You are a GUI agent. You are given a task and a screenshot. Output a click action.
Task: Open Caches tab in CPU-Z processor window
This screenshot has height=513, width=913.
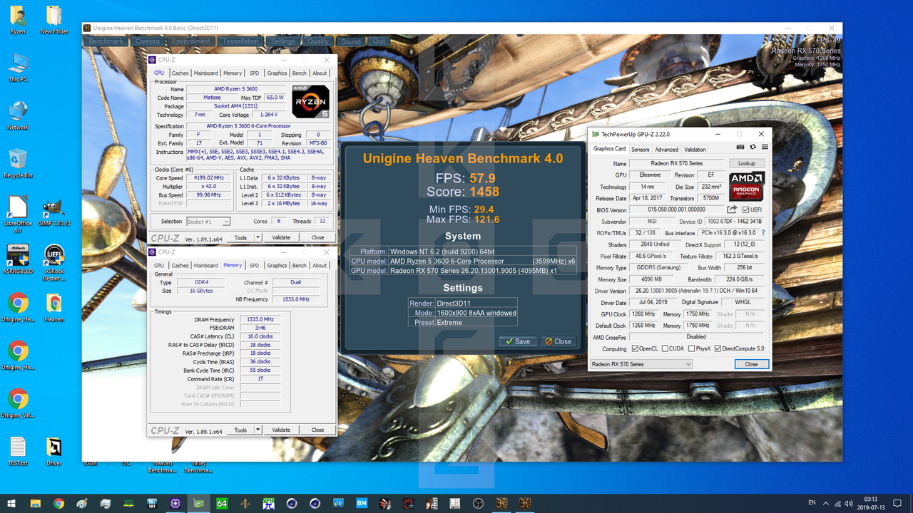[x=180, y=73]
